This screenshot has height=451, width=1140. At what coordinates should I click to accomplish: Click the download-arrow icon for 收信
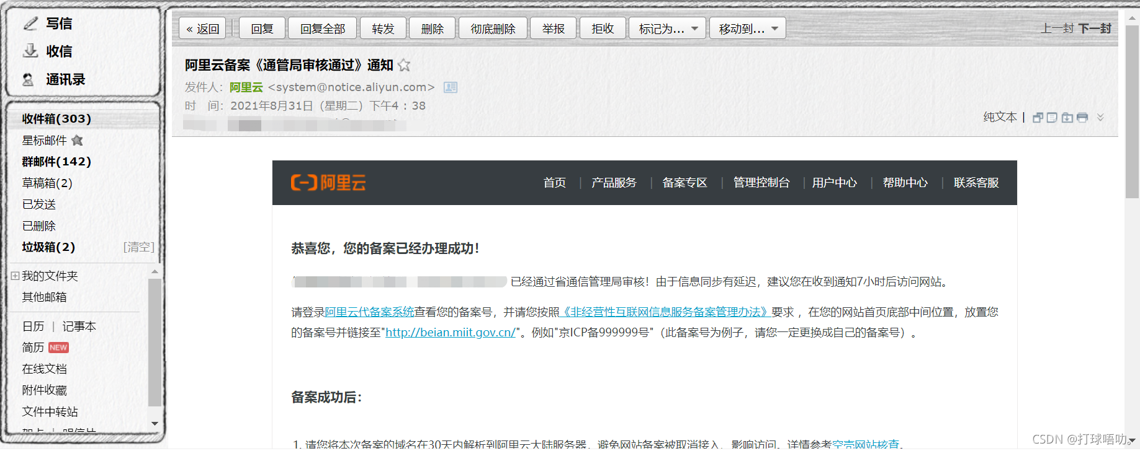[30, 51]
